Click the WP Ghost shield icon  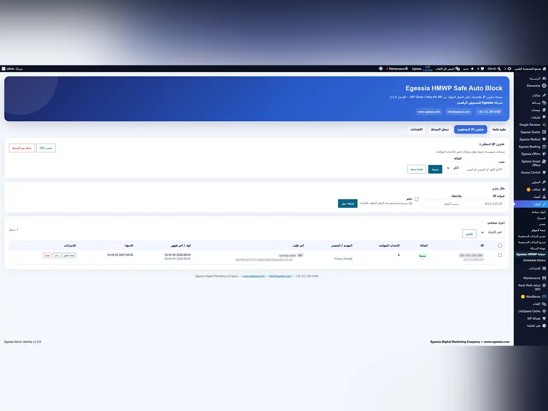pos(544,319)
